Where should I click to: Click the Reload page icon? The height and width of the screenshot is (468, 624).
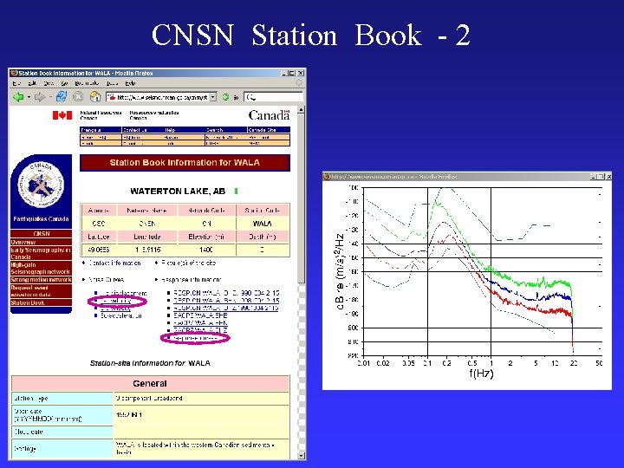tap(62, 96)
